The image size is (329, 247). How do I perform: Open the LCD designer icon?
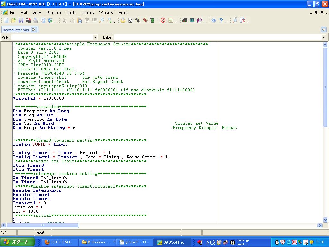click(192, 20)
